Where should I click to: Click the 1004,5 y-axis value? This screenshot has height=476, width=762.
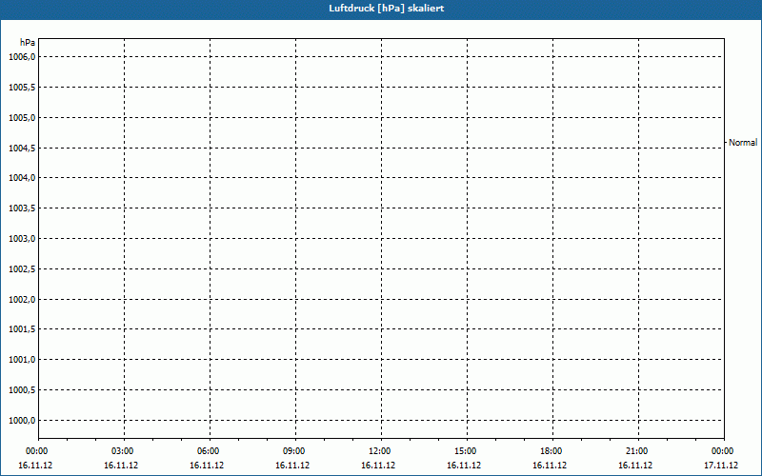point(22,148)
